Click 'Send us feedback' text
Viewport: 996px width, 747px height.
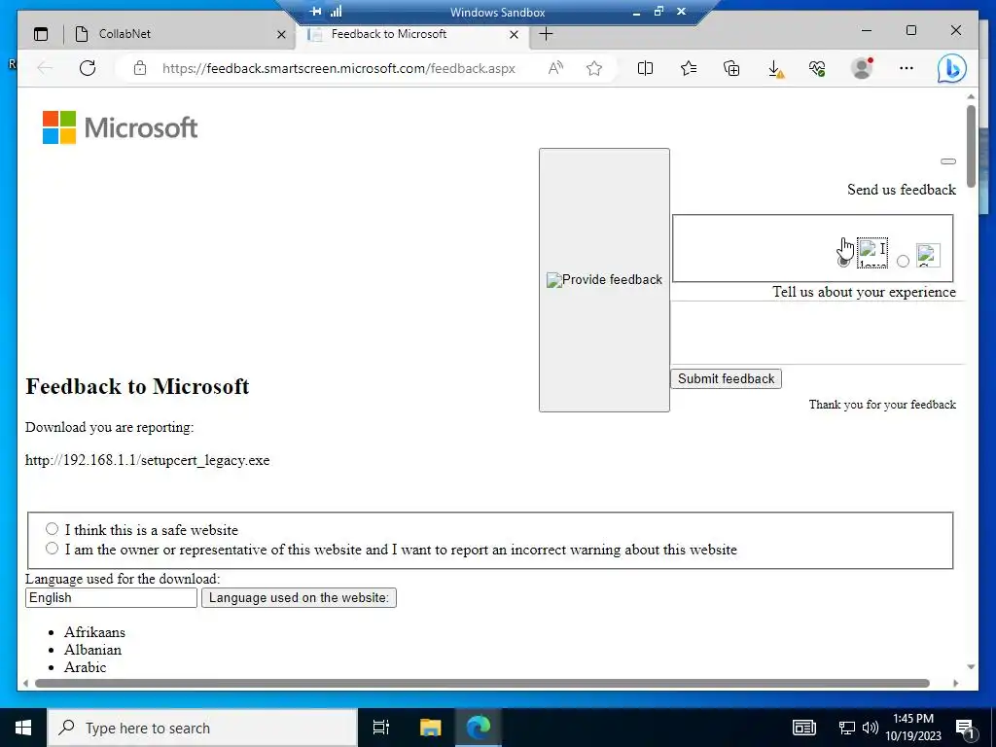[x=902, y=190]
